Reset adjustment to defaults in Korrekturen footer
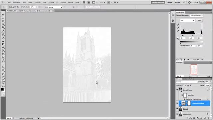 pyautogui.click(x=198, y=59)
